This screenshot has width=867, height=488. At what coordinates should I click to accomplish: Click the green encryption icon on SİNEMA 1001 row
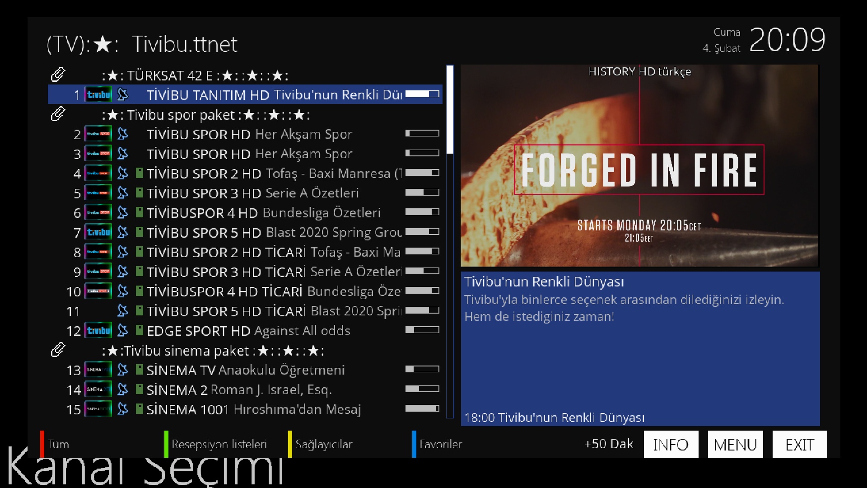click(x=140, y=409)
